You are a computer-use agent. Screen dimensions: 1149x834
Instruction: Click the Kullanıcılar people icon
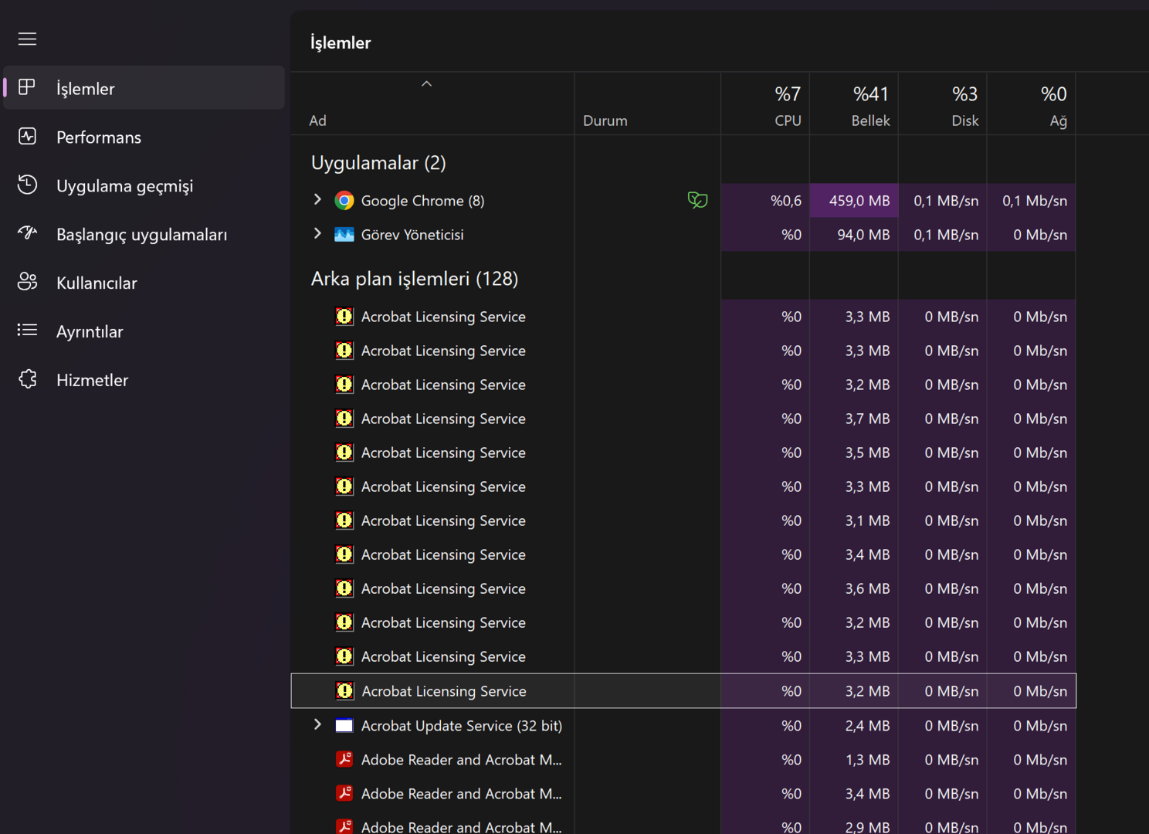tap(27, 282)
